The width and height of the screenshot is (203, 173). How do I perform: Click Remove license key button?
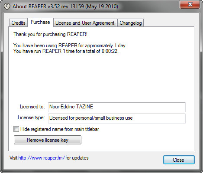coord(48,140)
